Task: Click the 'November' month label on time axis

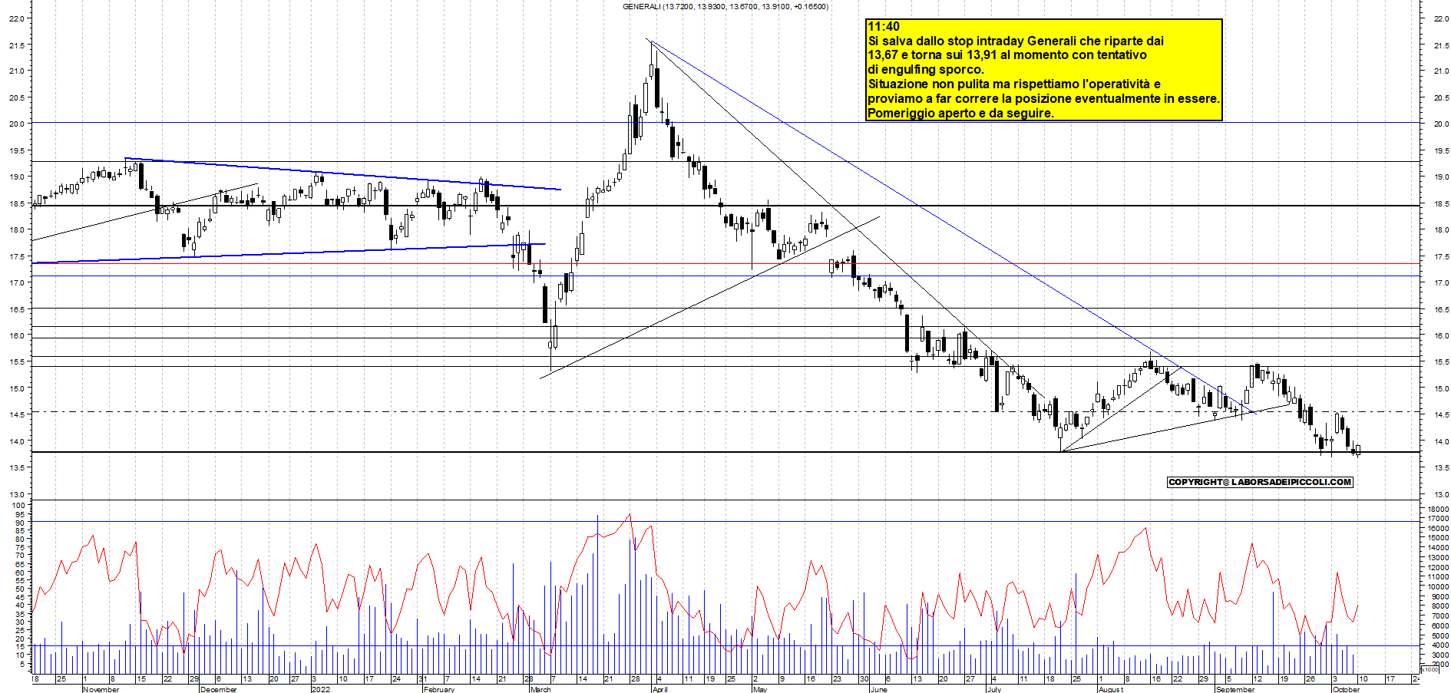Action: point(101,689)
